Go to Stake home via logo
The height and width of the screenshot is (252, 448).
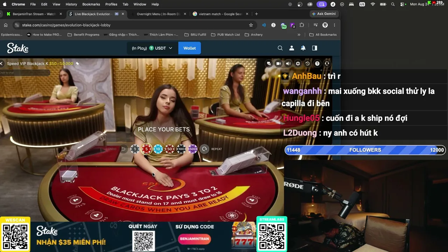[x=18, y=48]
